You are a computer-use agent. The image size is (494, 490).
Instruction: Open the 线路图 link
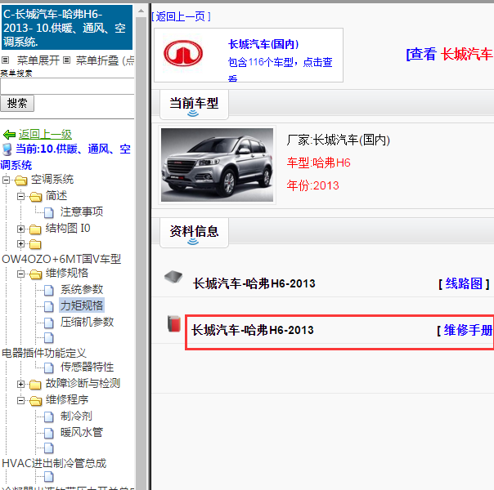click(x=464, y=283)
